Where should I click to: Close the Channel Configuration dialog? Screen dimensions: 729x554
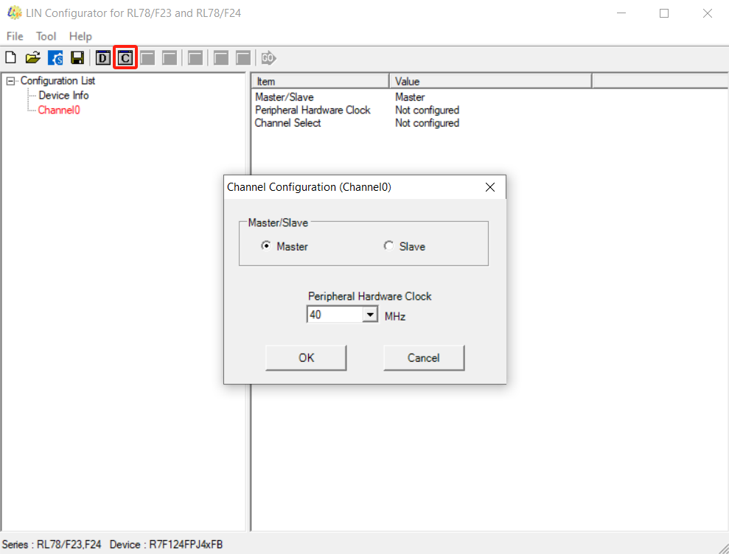point(490,187)
